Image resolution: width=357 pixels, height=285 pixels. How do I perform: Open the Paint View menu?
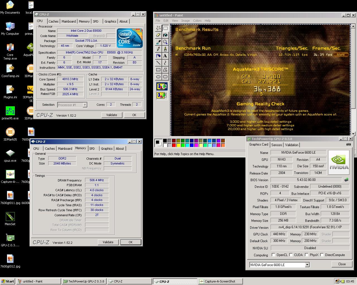tap(175, 21)
